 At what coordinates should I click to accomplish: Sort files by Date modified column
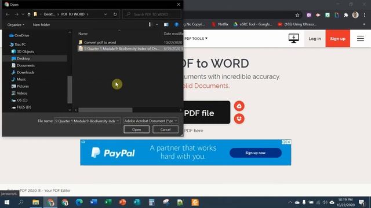click(173, 34)
